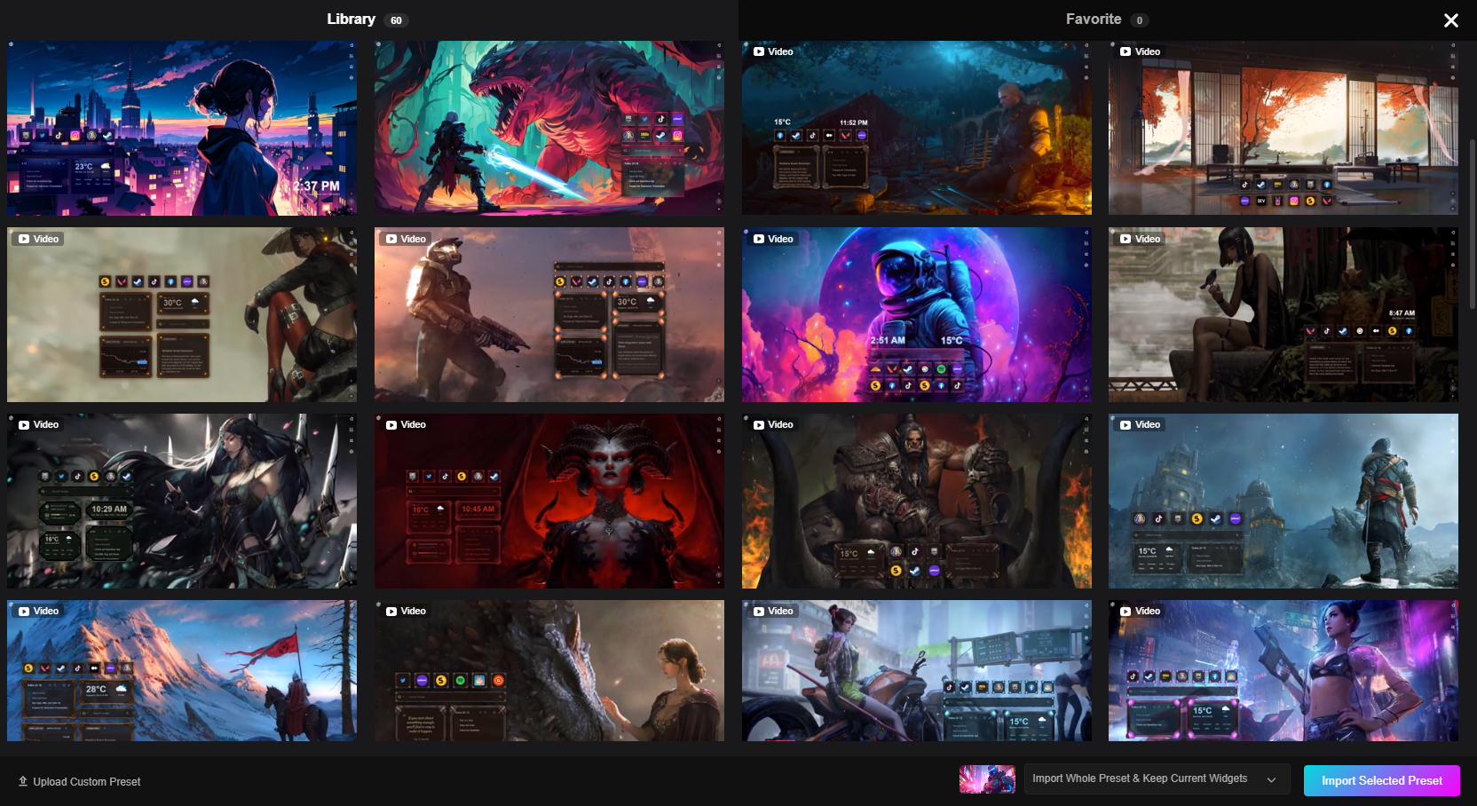
Task: Click the Video badge on the red maple room preset
Action: [1141, 51]
